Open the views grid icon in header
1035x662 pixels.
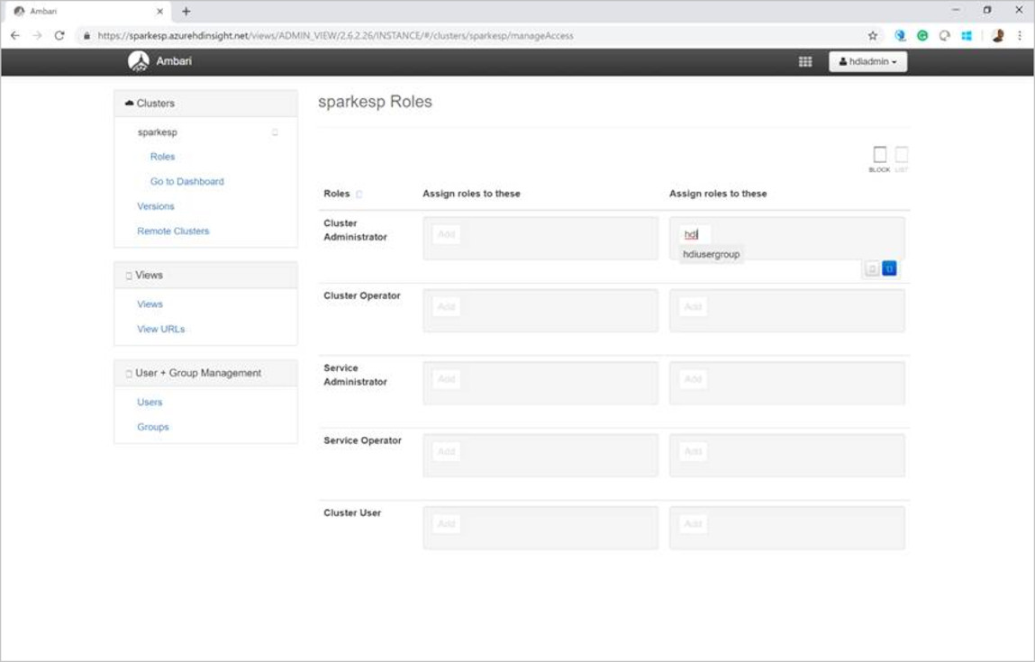point(805,61)
